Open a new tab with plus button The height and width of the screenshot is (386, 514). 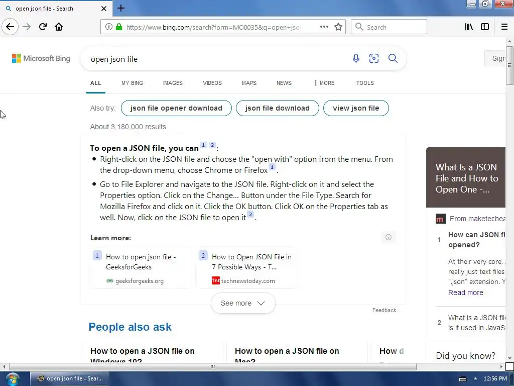tap(120, 8)
